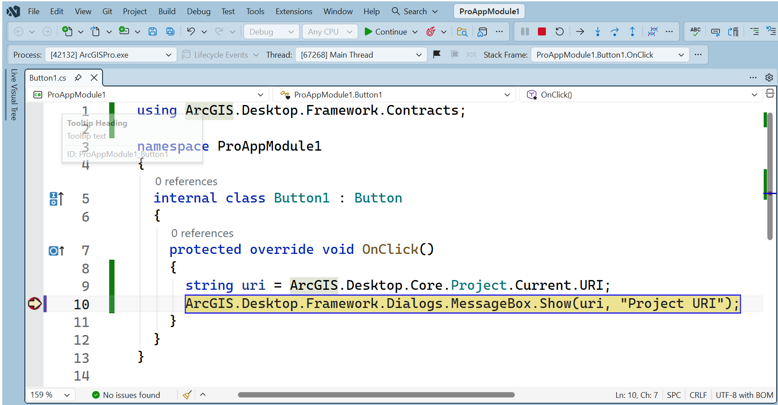Open the Stack Frame dropdown
Viewport: 778px width, 405px height.
(x=610, y=55)
